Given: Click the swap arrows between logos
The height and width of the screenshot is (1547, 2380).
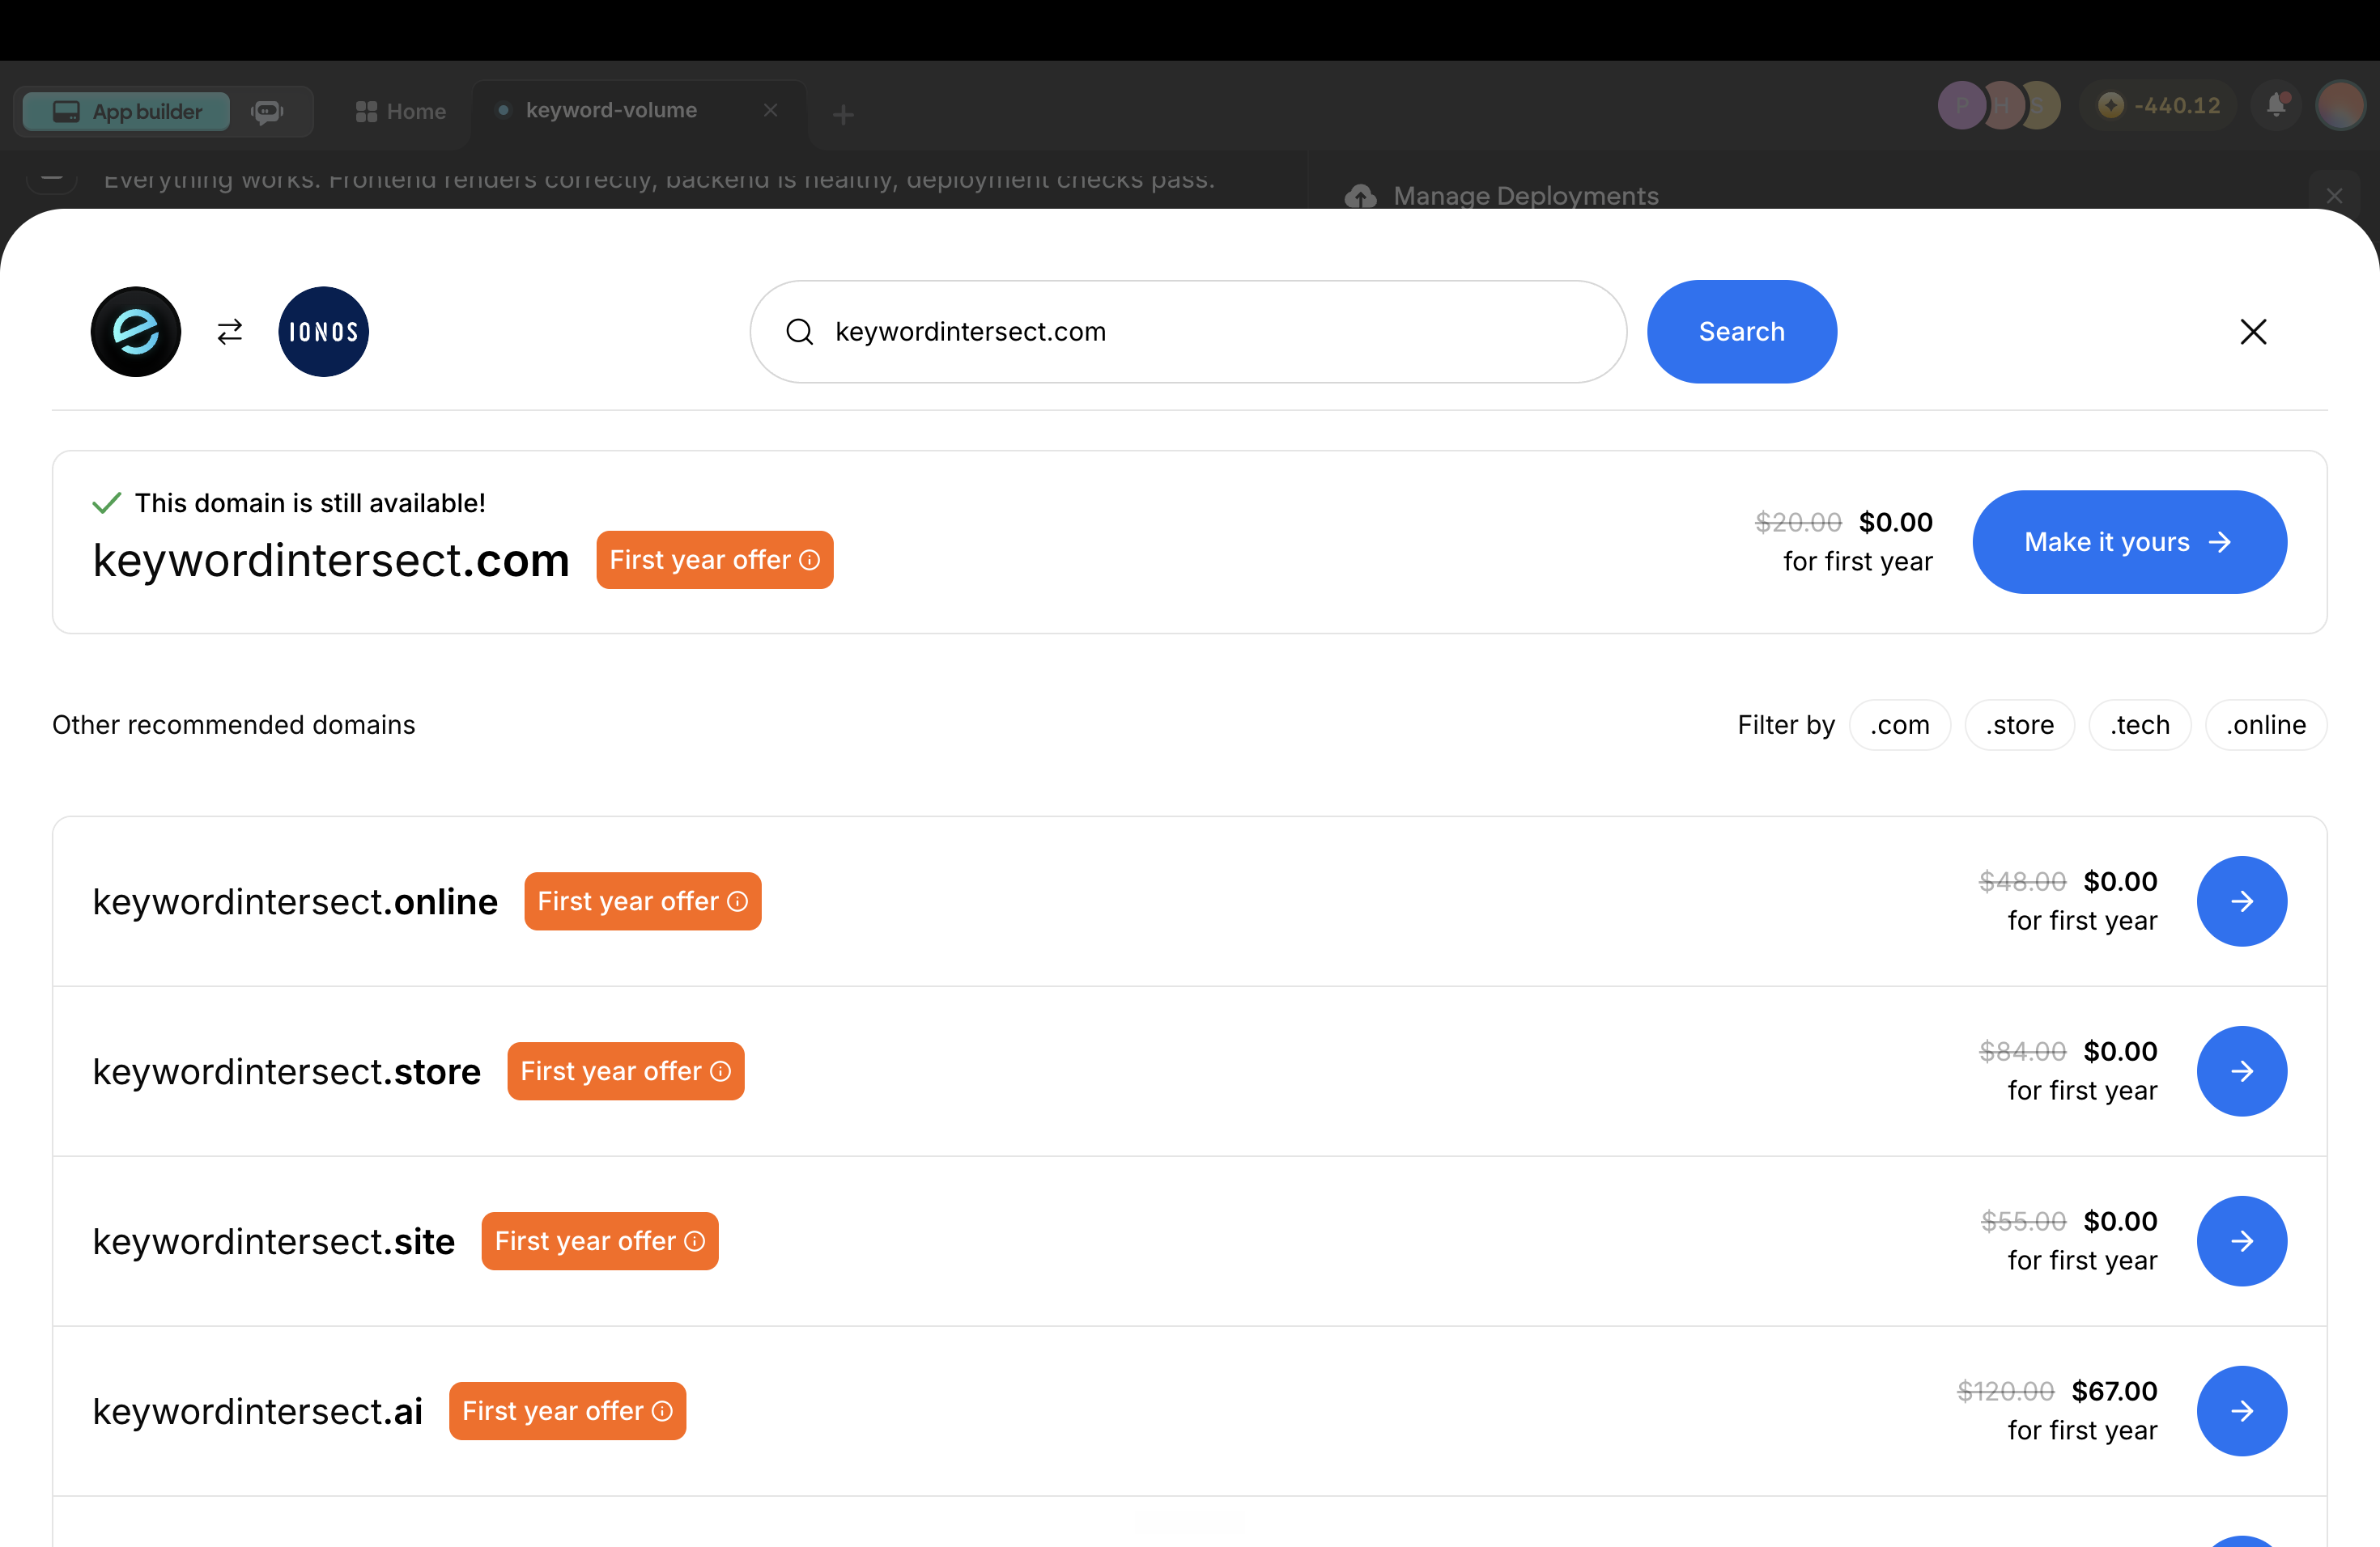Looking at the screenshot, I should [230, 332].
